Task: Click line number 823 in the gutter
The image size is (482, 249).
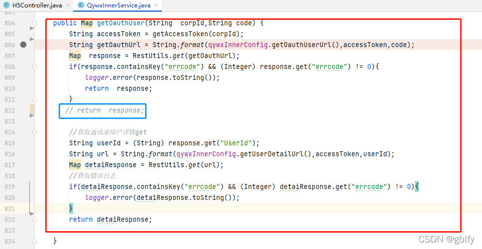Action: pyautogui.click(x=10, y=230)
